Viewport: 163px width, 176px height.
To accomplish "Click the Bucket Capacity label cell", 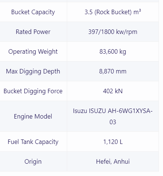I will pyautogui.click(x=33, y=12).
